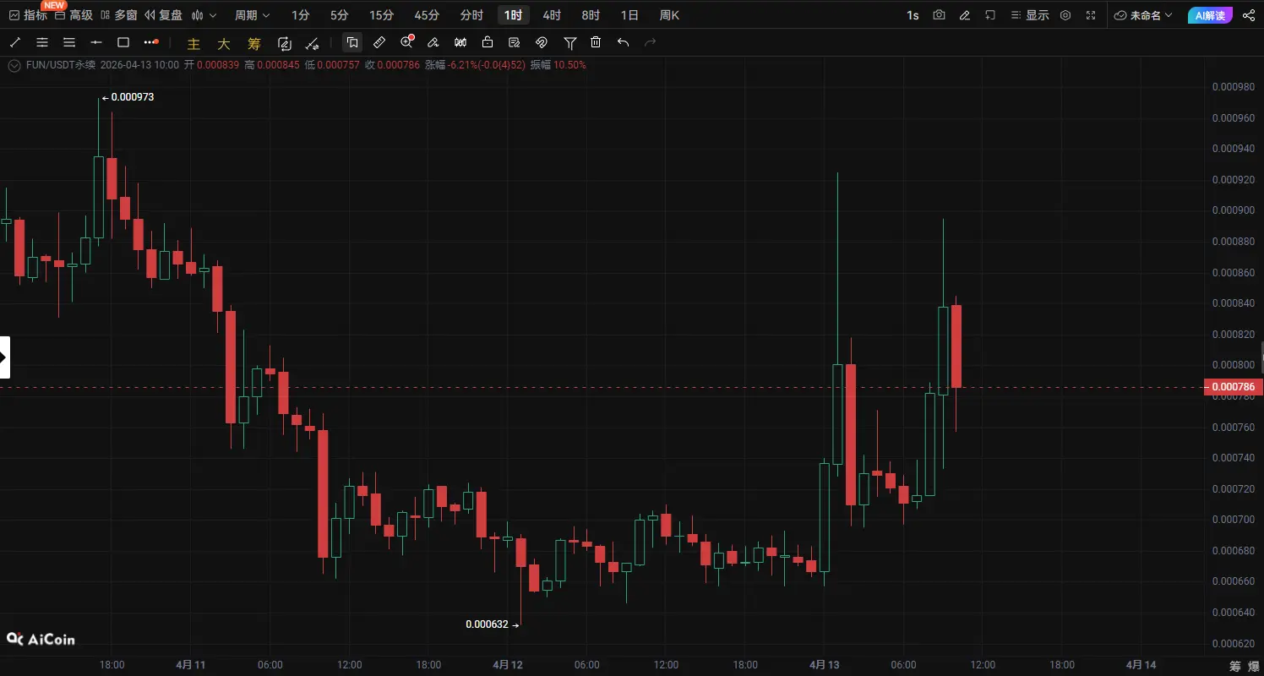Open the AI解读 analysis
This screenshot has width=1264, height=676.
(1210, 15)
